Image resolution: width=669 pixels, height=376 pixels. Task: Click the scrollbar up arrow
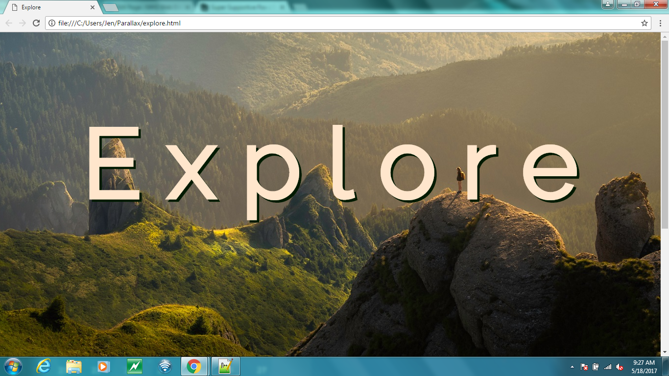point(665,37)
